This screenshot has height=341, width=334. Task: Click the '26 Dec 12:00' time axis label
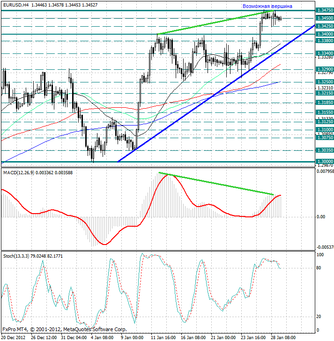(44, 338)
